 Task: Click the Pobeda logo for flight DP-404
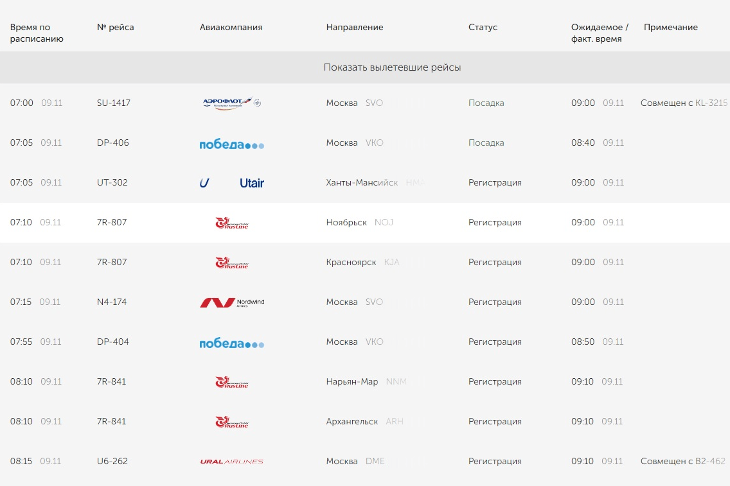(232, 343)
